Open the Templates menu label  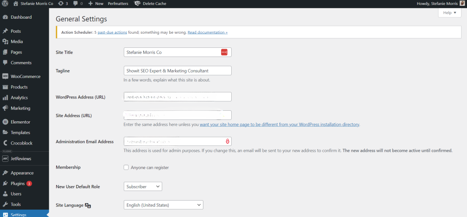click(20, 133)
